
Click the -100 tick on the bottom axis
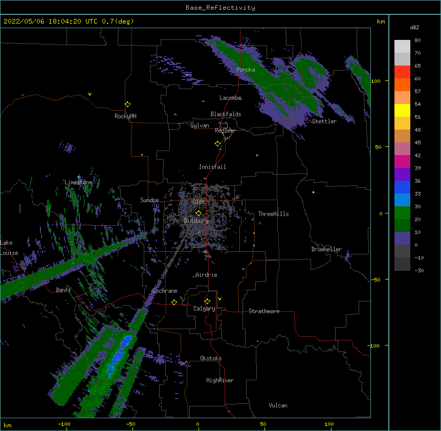tap(64, 424)
